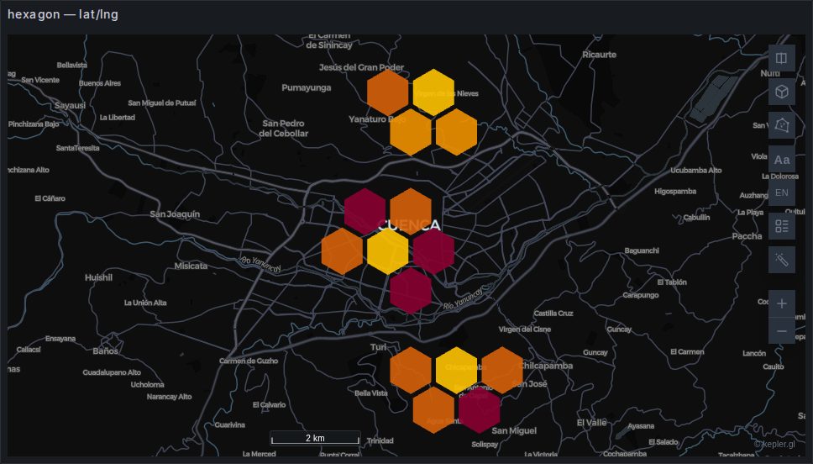This screenshot has height=464, width=813.
Task: Click the Virgen del Cisne label
Action: (x=525, y=329)
